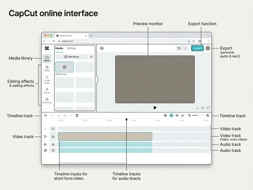Toggle visibility of the top empty track
Screen dimensions: 253x190
point(45,129)
